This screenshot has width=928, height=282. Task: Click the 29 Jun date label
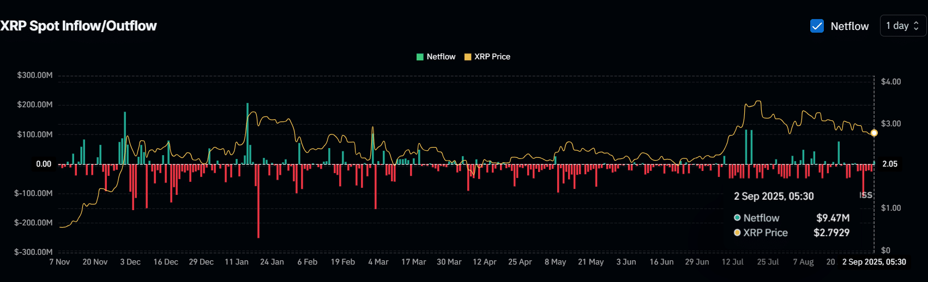[697, 262]
